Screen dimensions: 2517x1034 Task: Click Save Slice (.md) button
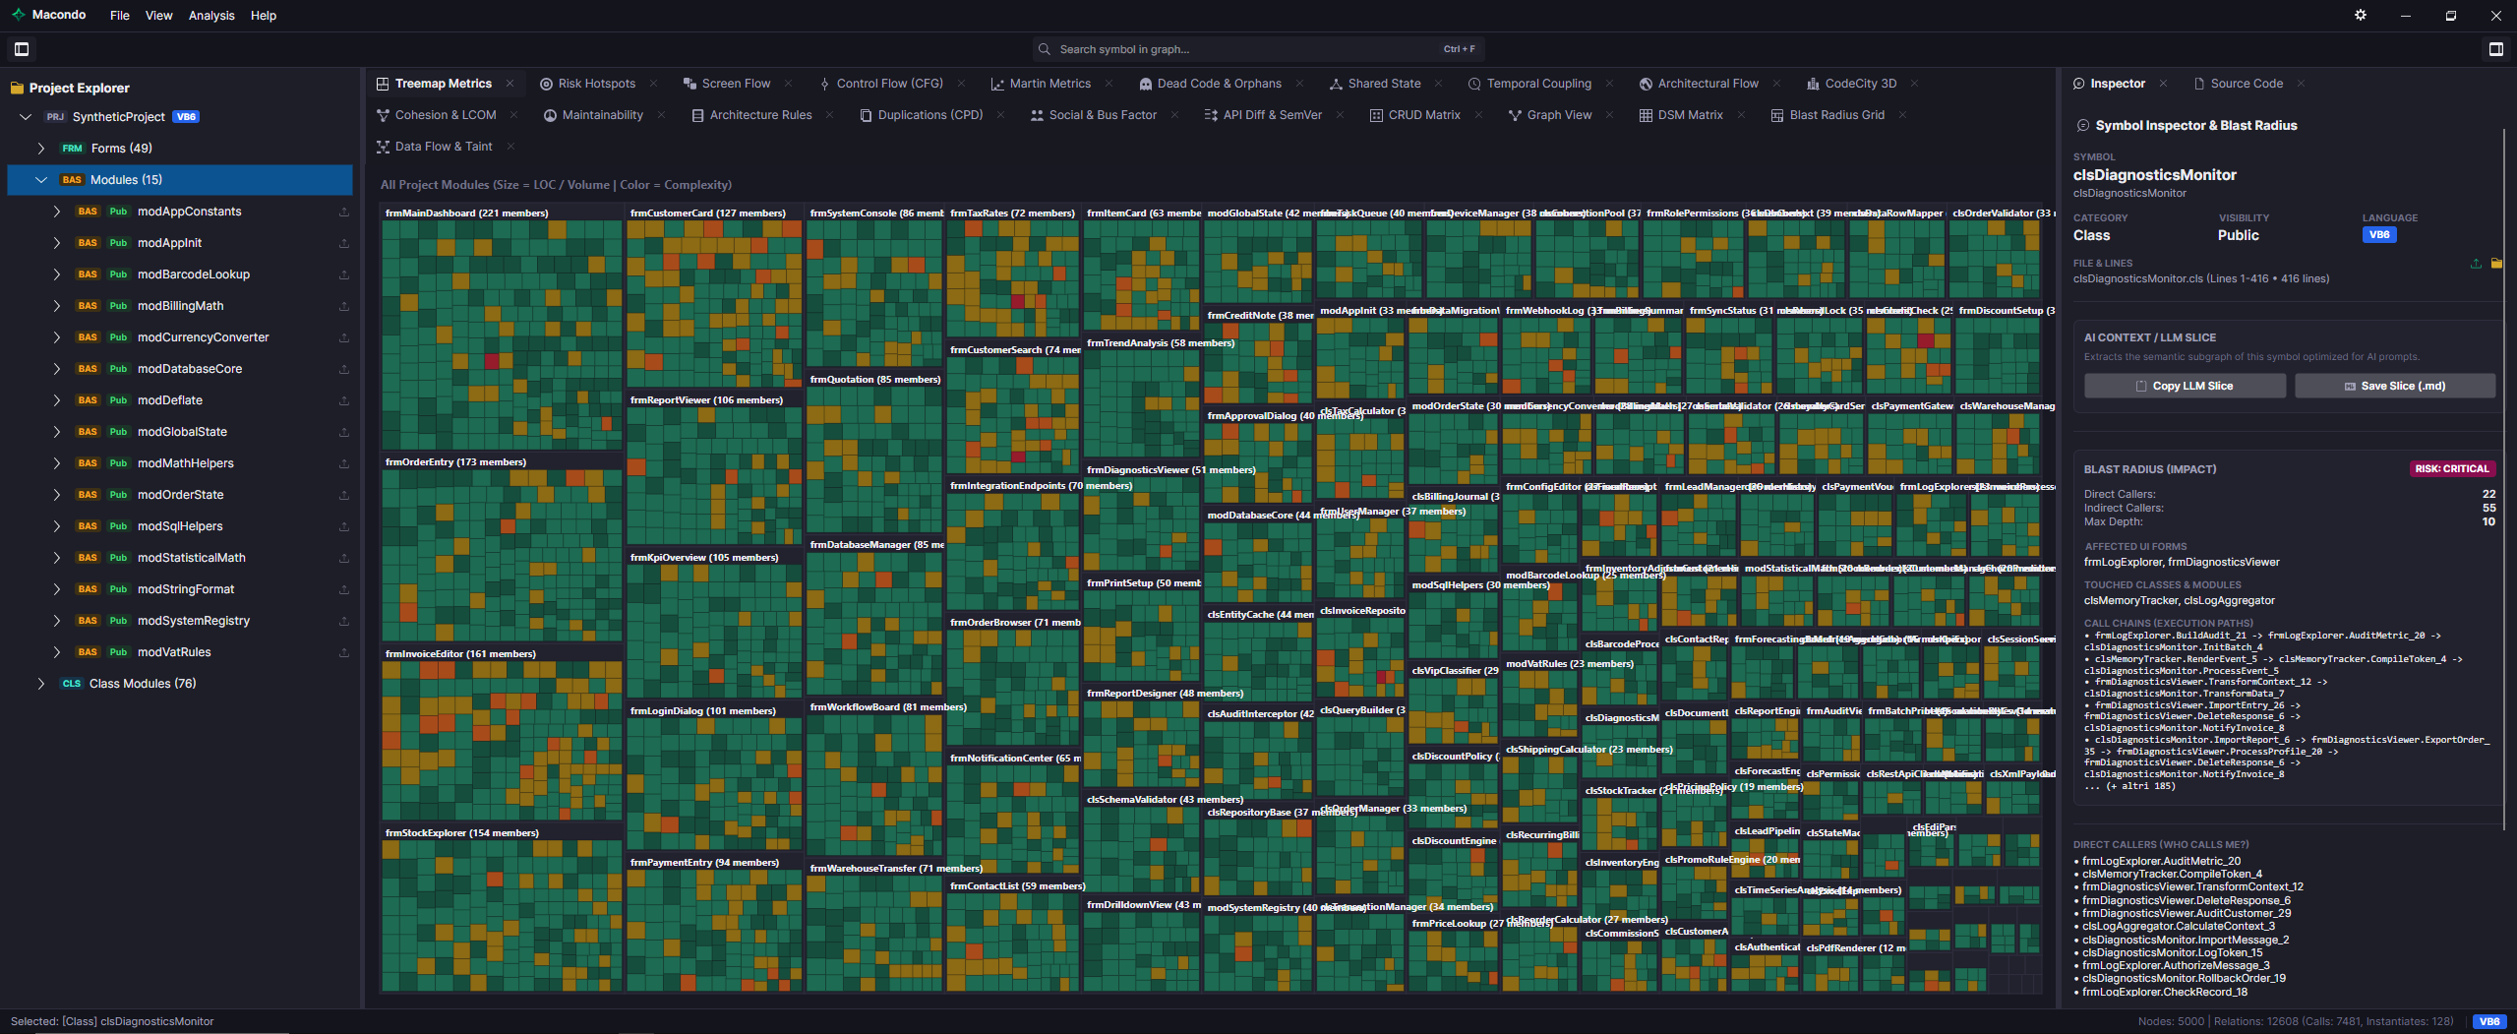pyautogui.click(x=2395, y=386)
